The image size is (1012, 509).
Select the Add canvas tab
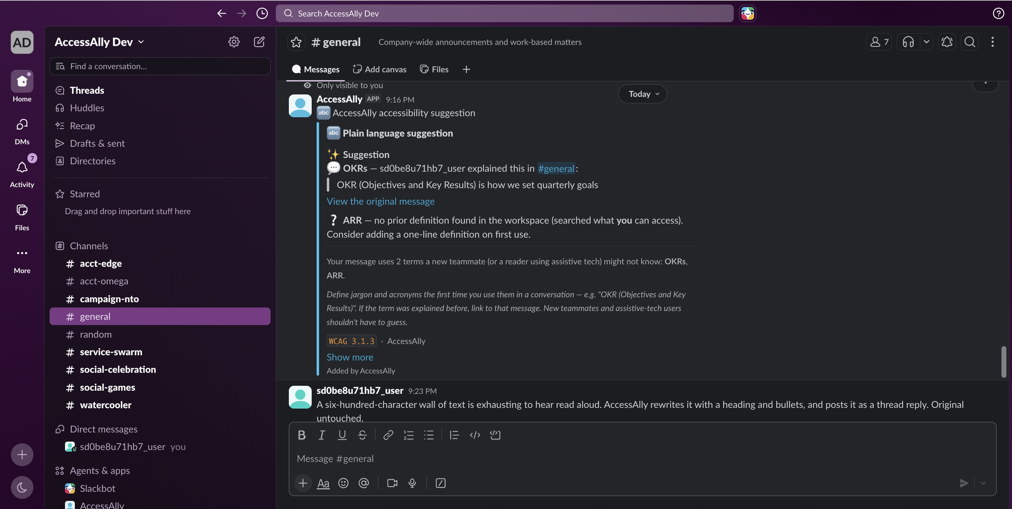379,70
